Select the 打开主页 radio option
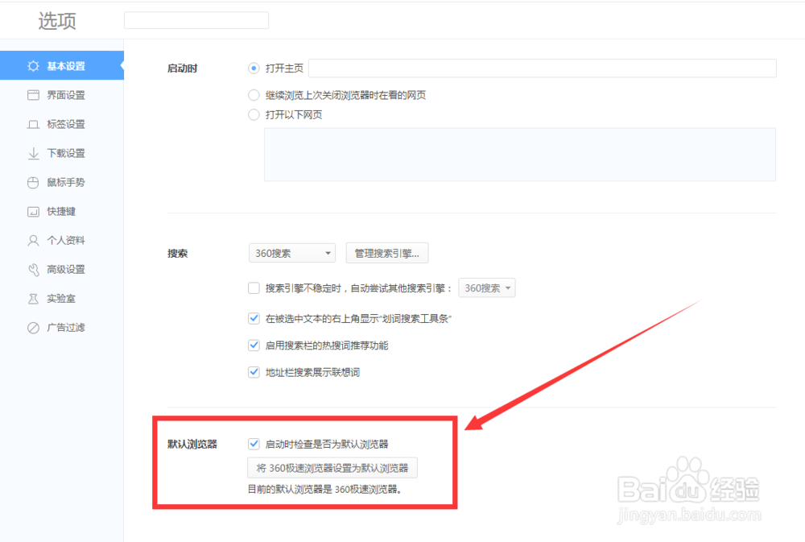805x542 pixels. click(x=254, y=68)
